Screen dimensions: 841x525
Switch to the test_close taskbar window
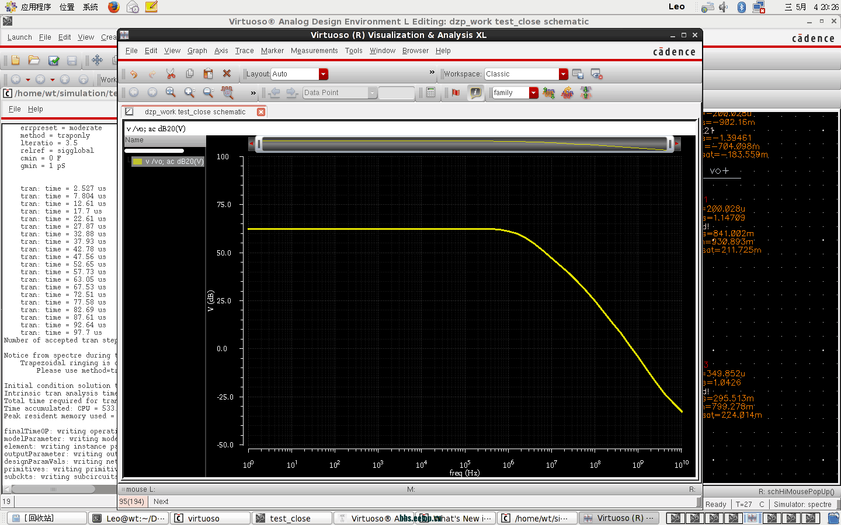click(292, 518)
